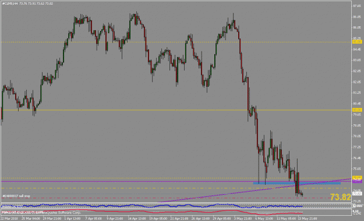Click the purple level price tag on axis
364x221 pixels.
357,181
